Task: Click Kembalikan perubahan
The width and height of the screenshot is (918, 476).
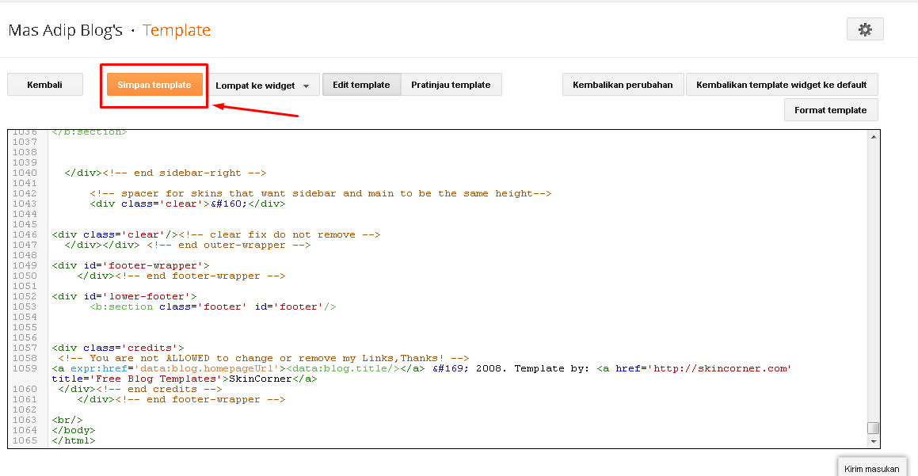Action: pos(623,84)
